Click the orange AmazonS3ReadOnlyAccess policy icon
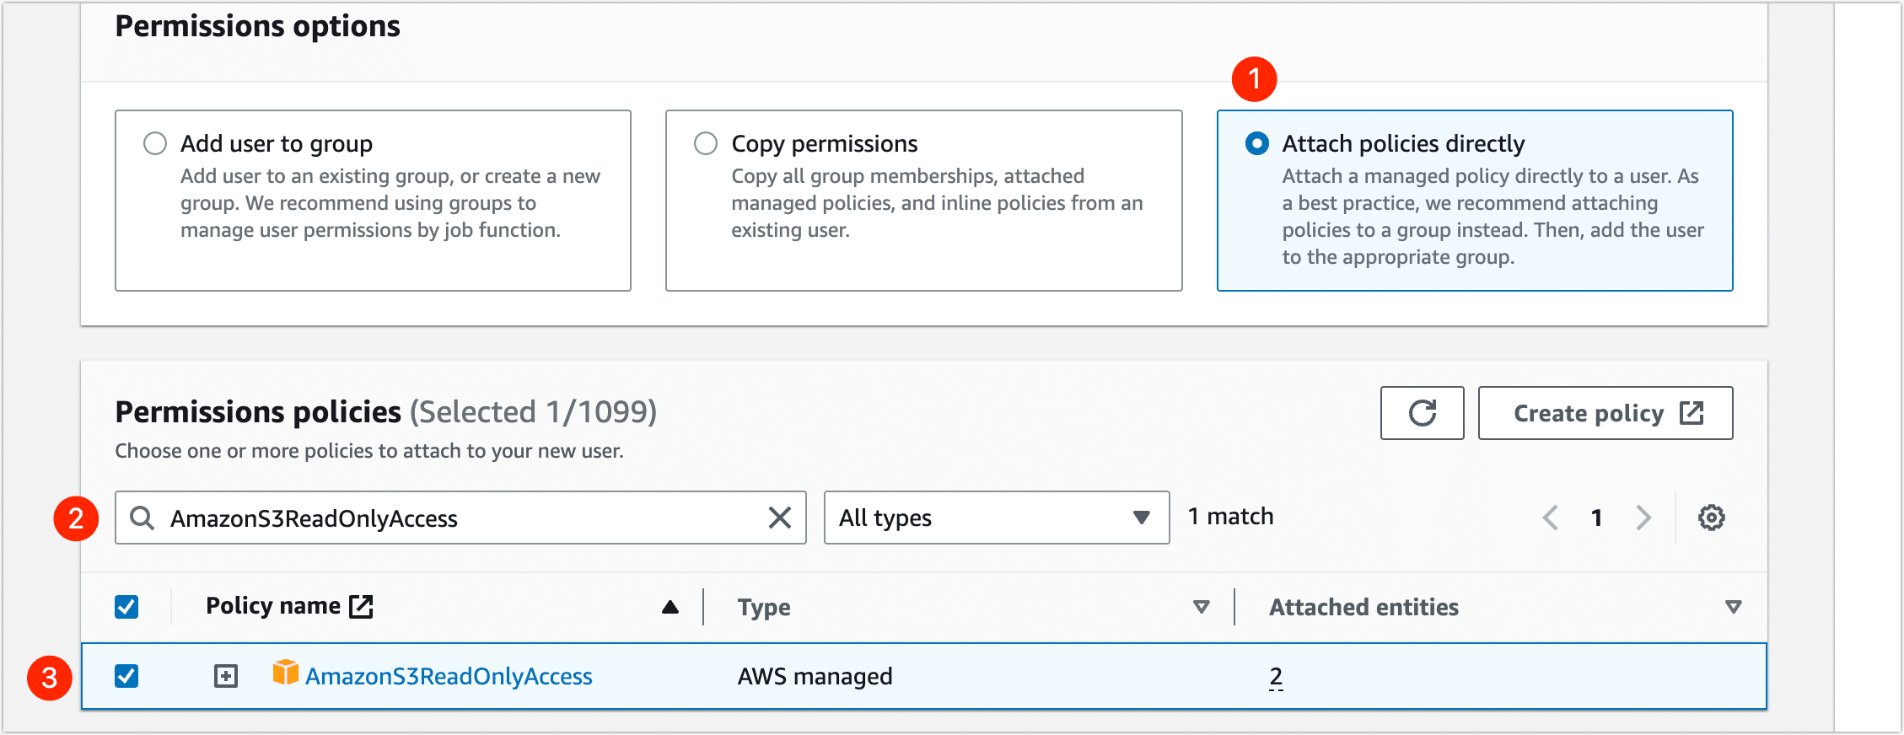 285,673
